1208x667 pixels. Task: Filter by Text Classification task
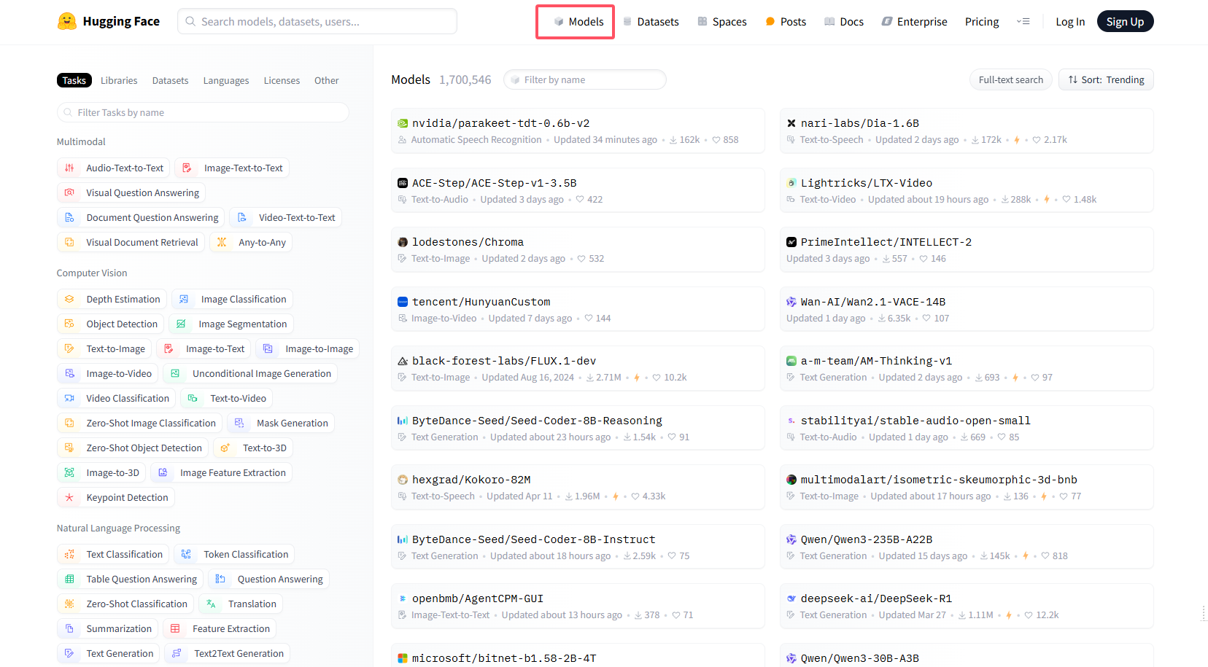point(113,554)
